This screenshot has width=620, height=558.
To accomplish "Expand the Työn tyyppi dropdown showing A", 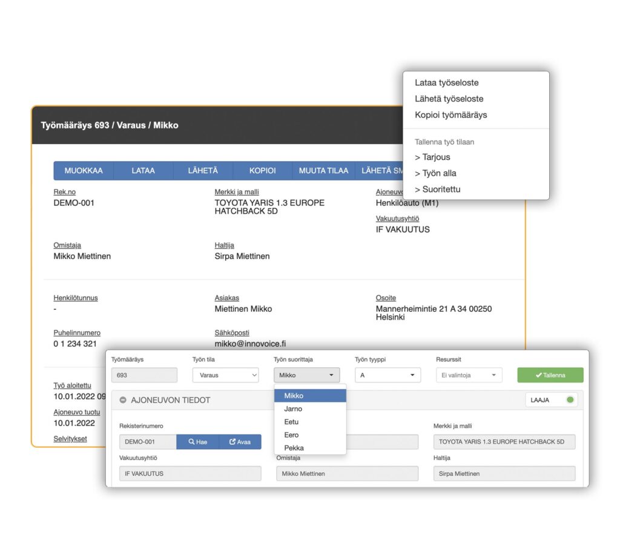I will (x=387, y=375).
